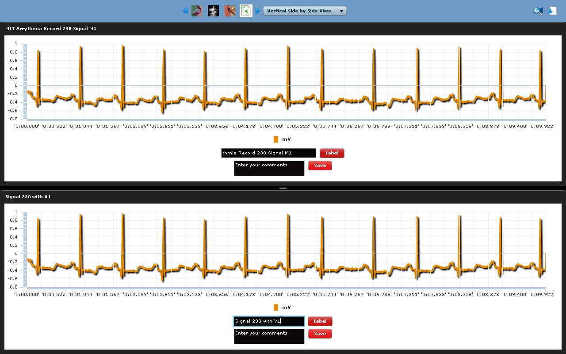Click the '0:00.000' time label on top chart
The height and width of the screenshot is (354, 566).
coord(27,127)
